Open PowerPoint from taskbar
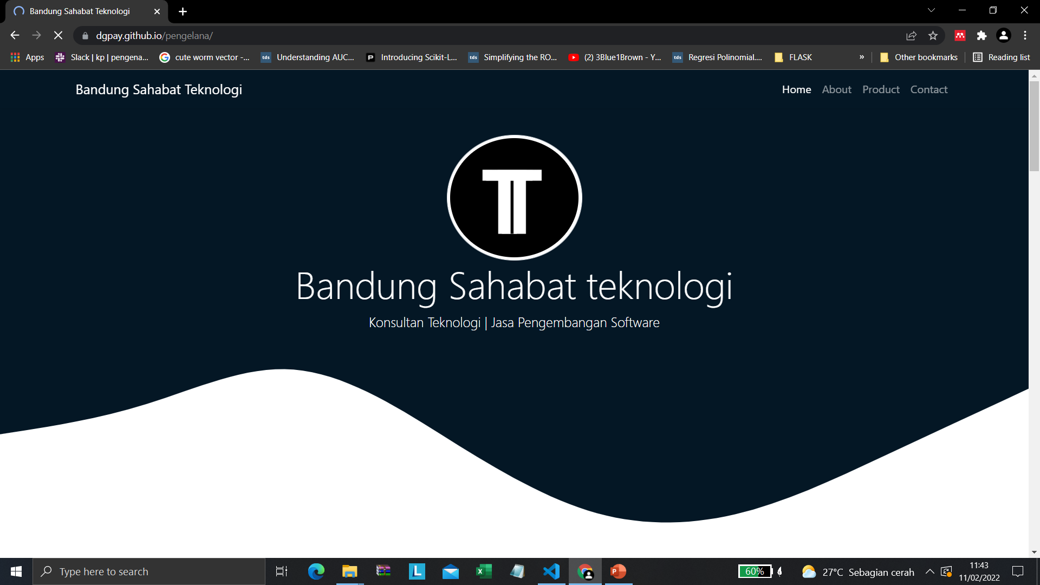 click(618, 571)
